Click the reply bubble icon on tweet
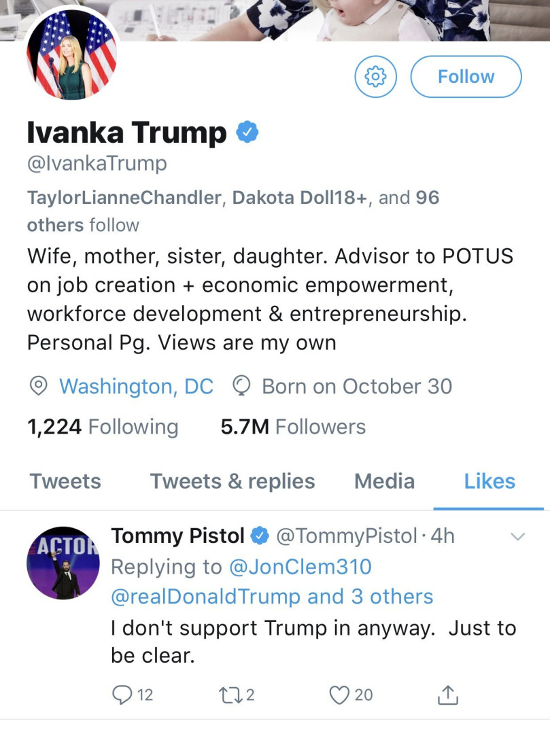The image size is (550, 734). point(122,694)
